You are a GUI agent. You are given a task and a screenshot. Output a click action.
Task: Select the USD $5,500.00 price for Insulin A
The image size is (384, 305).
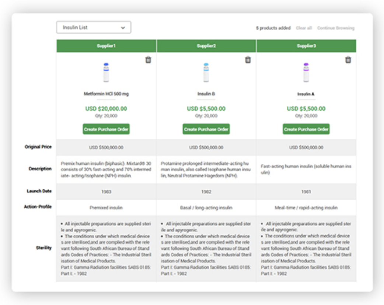306,109
